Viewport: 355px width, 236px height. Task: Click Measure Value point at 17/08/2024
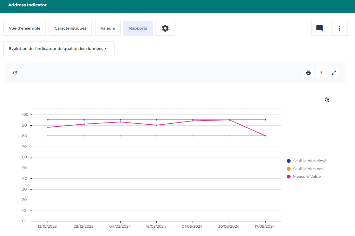pos(265,136)
